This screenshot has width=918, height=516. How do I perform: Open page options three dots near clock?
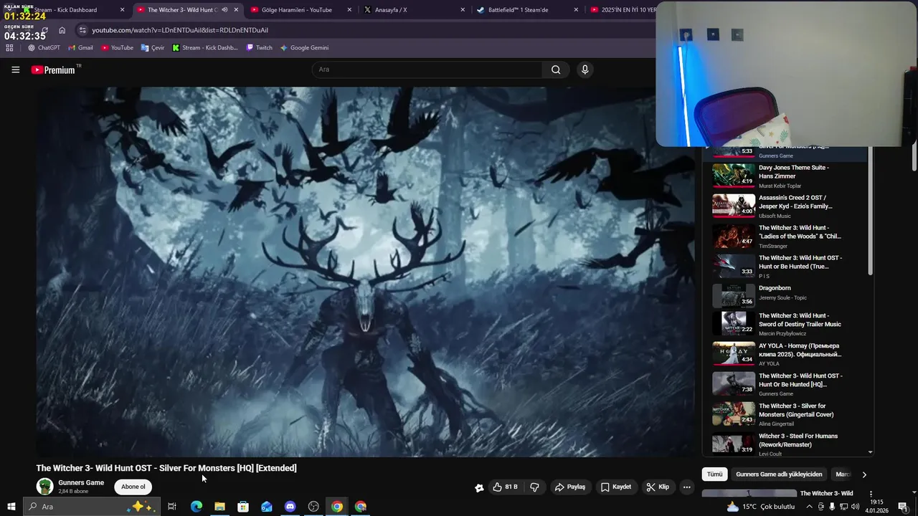871,494
